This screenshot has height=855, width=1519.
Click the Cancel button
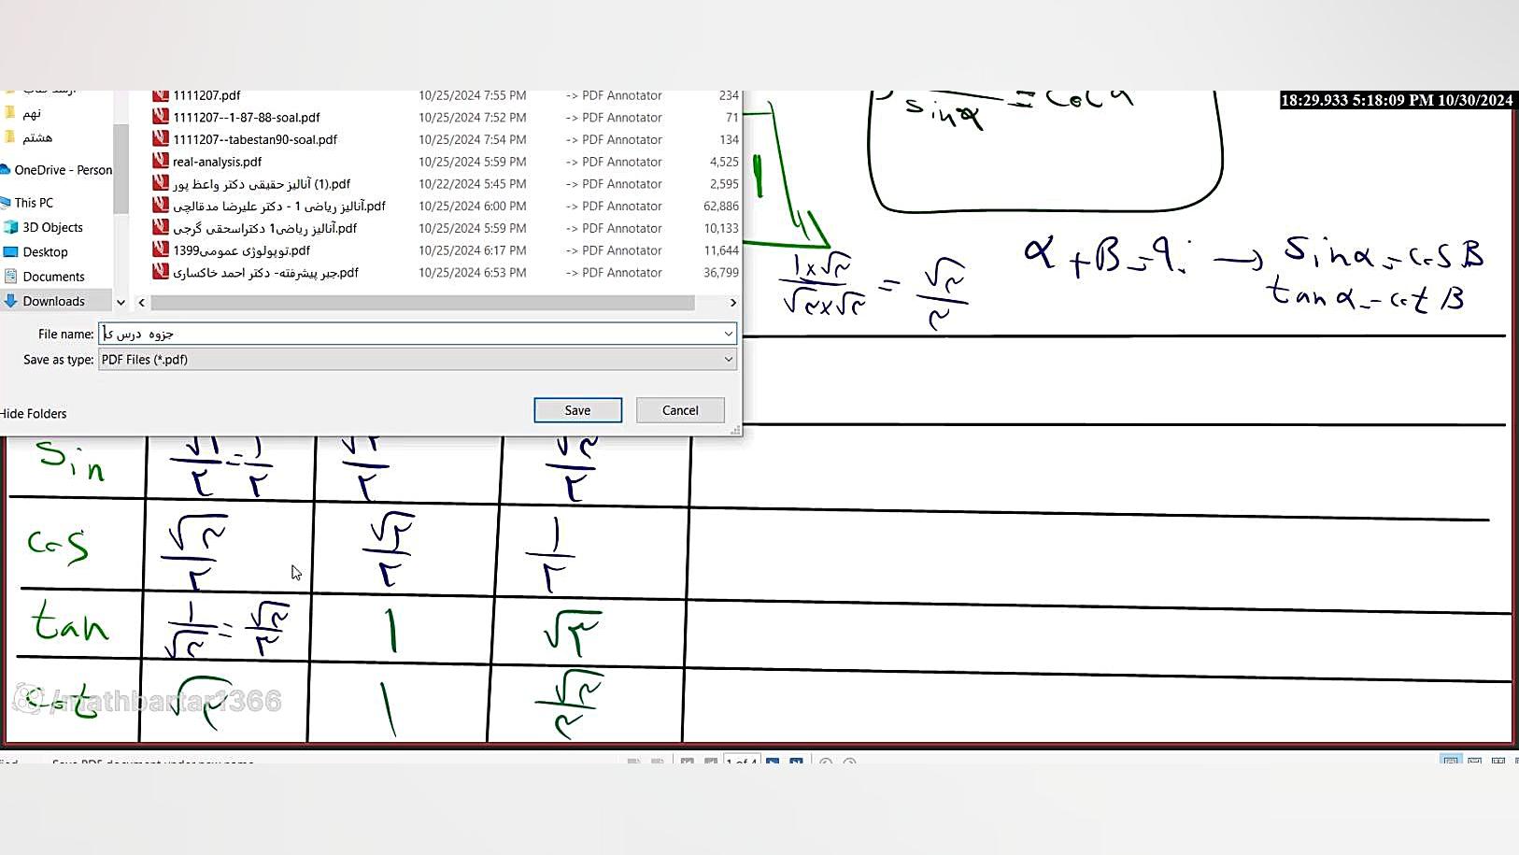pos(680,410)
